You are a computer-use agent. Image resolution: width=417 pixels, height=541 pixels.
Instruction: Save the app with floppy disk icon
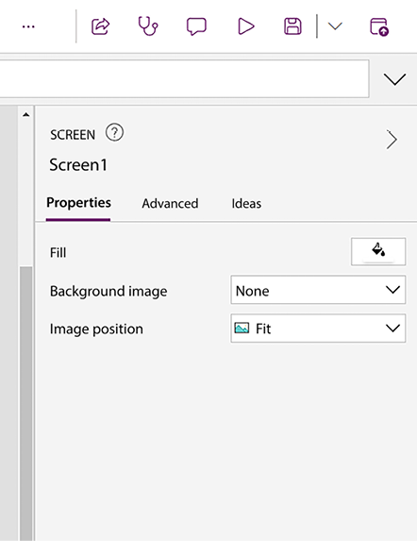click(x=292, y=26)
